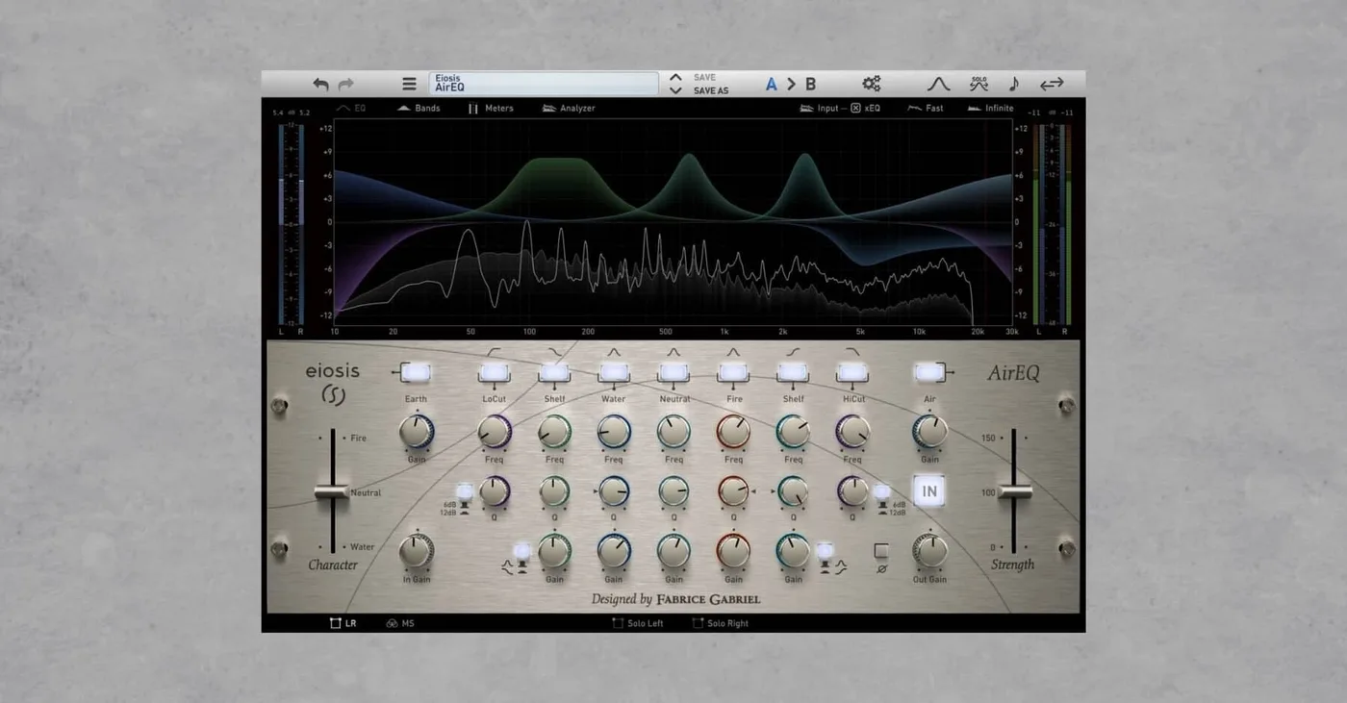Click the Character slider handle

333,491
